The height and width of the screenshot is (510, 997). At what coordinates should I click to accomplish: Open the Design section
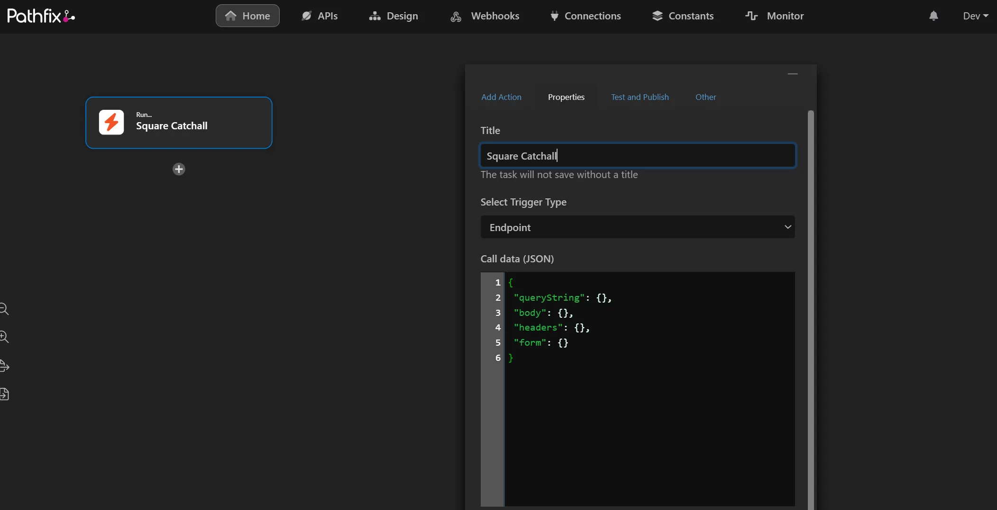coord(393,16)
